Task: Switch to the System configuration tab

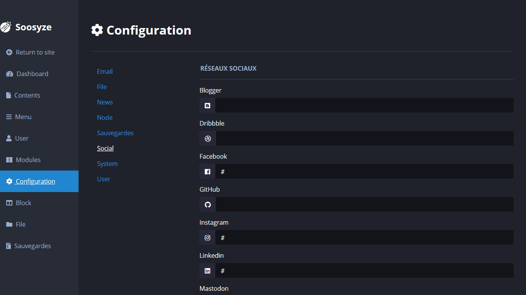Action: tap(107, 164)
